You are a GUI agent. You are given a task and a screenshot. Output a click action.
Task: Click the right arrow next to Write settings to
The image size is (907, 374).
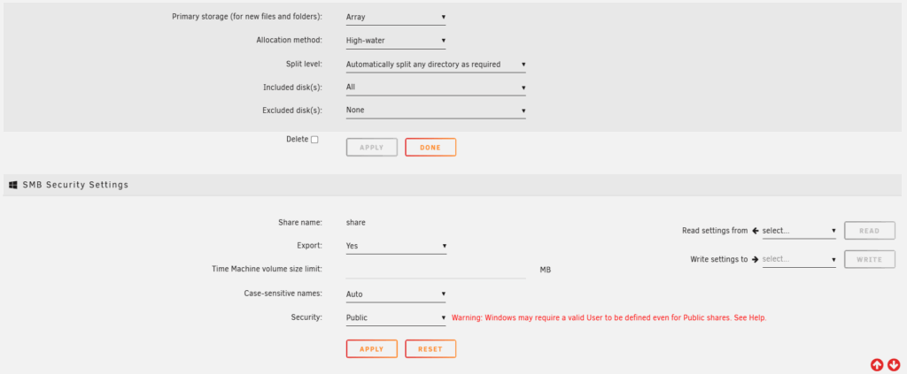pyautogui.click(x=755, y=259)
